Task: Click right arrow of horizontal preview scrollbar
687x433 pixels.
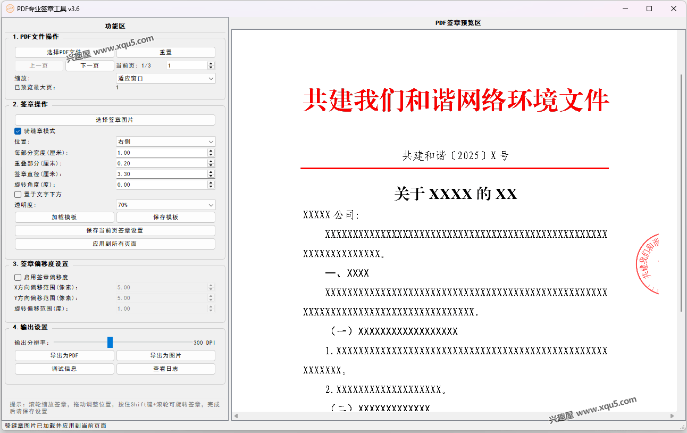Action: (672, 416)
